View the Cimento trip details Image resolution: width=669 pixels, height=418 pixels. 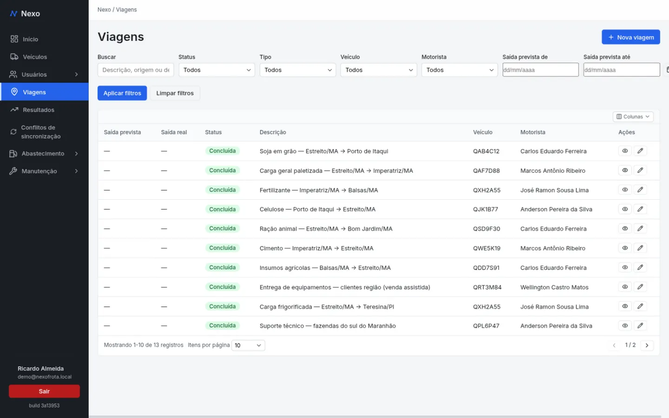[x=625, y=248]
